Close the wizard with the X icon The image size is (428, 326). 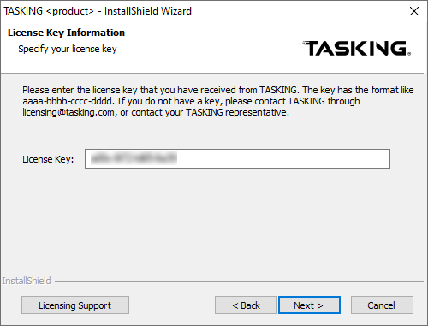pos(414,11)
